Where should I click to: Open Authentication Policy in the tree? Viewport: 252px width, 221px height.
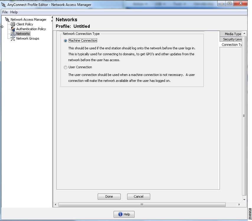pyautogui.click(x=31, y=29)
